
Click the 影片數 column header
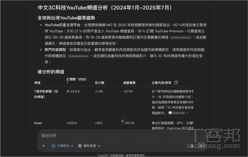coord(100,83)
